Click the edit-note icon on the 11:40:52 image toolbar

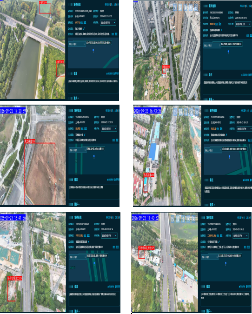(178, 219)
